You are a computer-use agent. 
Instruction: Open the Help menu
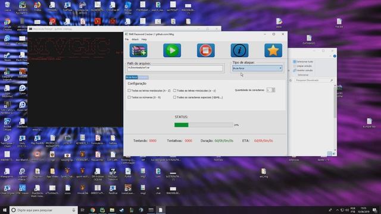click(x=144, y=39)
